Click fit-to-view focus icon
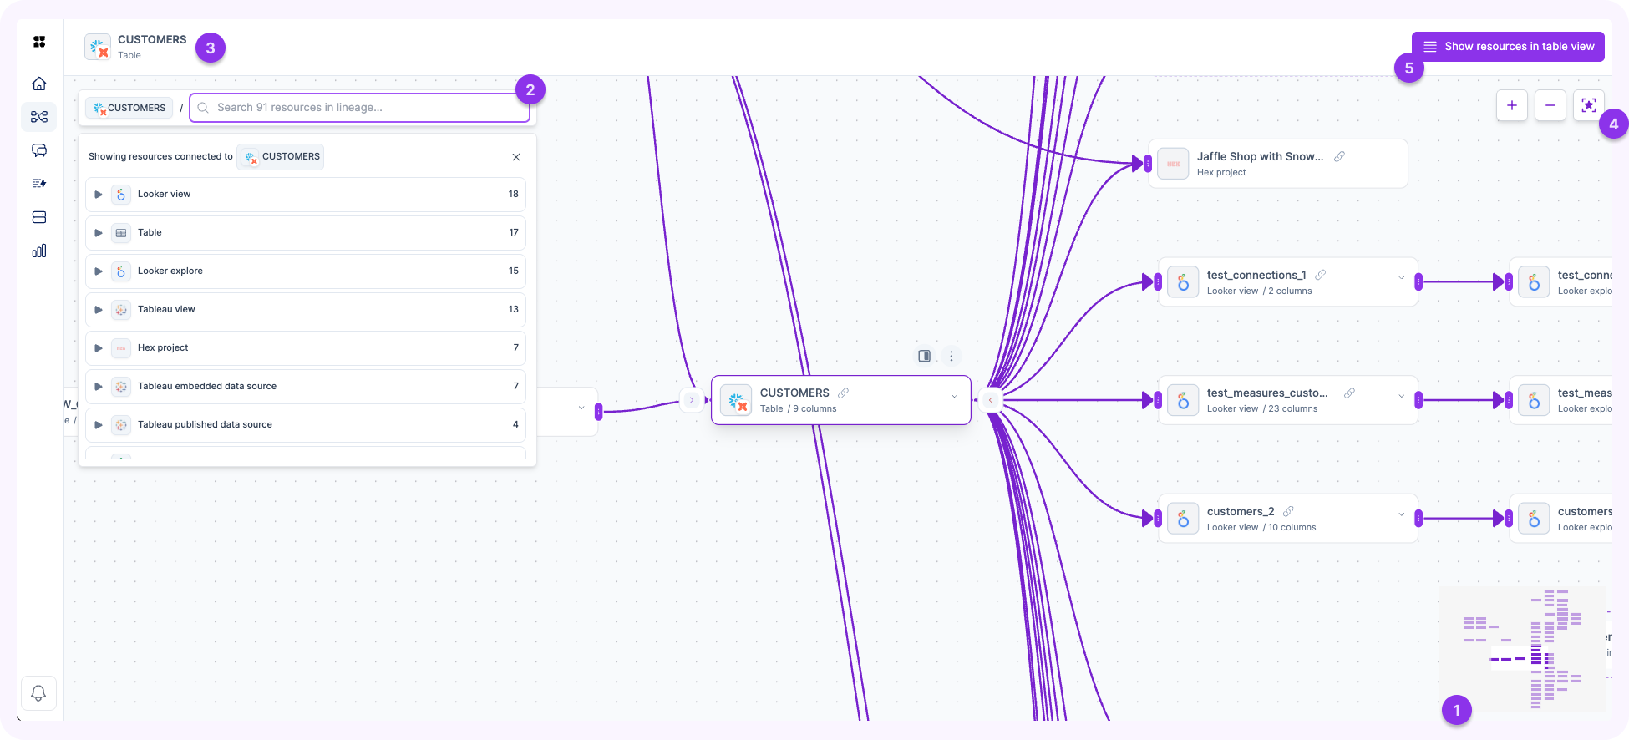The image size is (1629, 740). coord(1588,105)
